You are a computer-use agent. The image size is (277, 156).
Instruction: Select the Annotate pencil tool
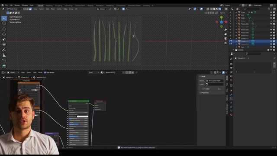[4, 50]
